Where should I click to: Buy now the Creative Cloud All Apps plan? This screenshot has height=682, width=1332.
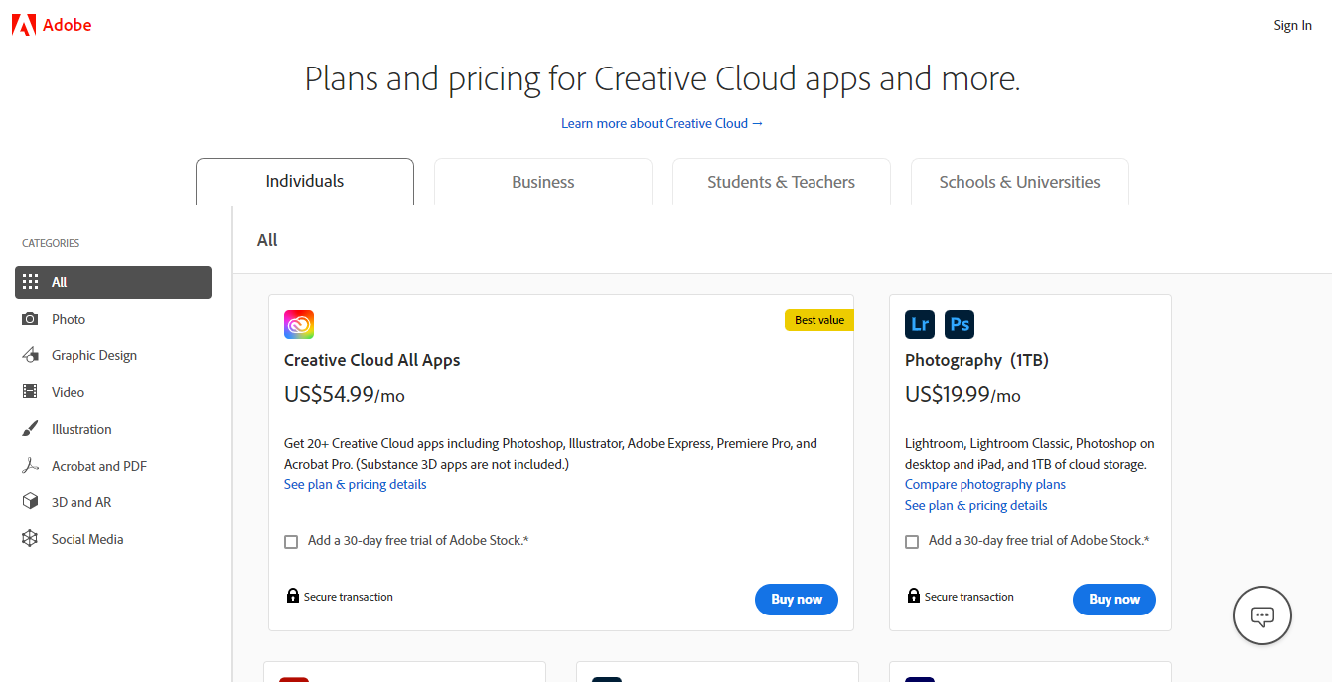pos(797,600)
